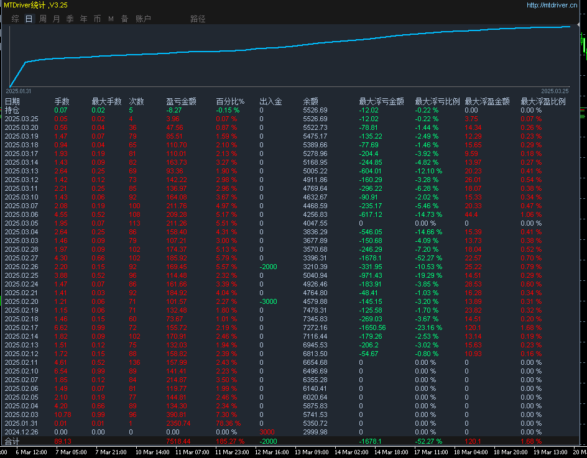Open the 备 tab
This screenshot has width=587, height=458.
click(x=124, y=19)
